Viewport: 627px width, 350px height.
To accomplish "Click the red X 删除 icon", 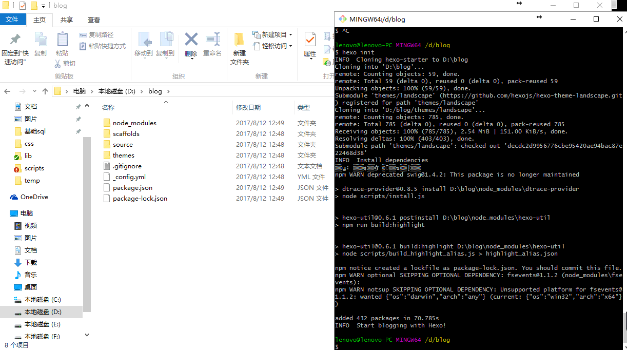I will (x=191, y=39).
